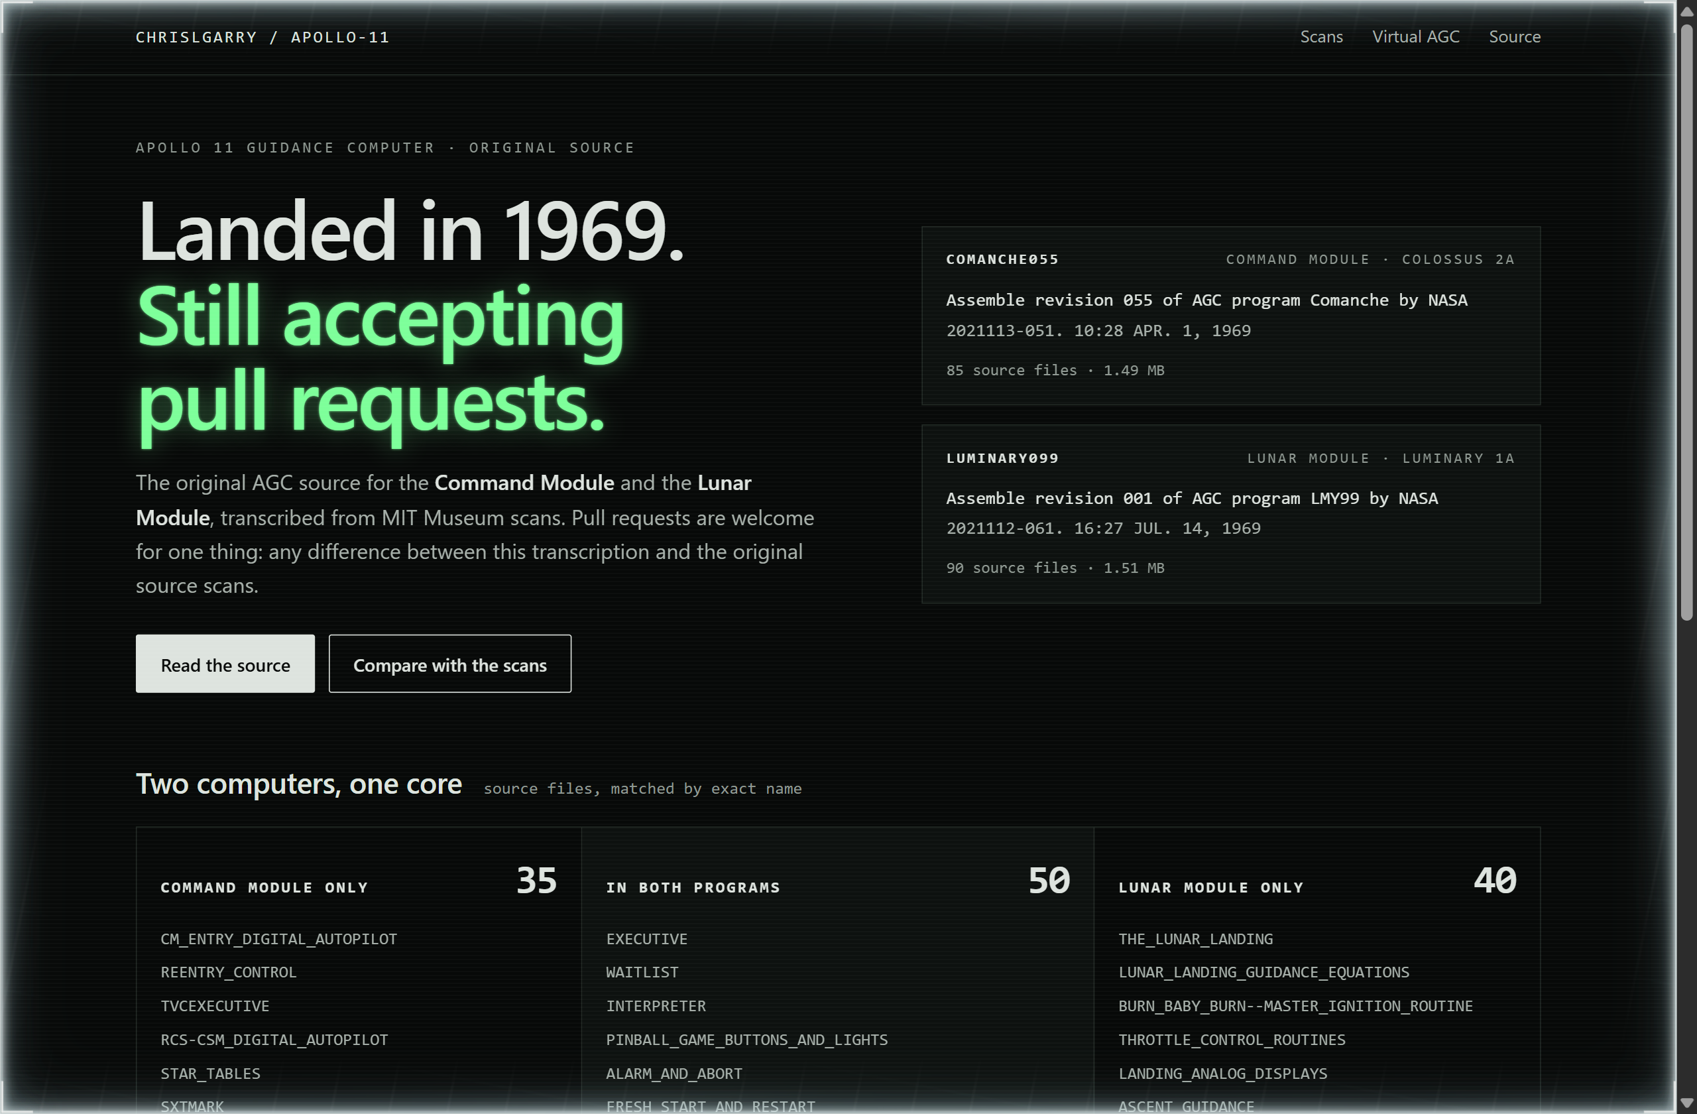The height and width of the screenshot is (1114, 1697).
Task: Select LANDING_ANALOG_DISPLAYS file name
Action: (1223, 1074)
